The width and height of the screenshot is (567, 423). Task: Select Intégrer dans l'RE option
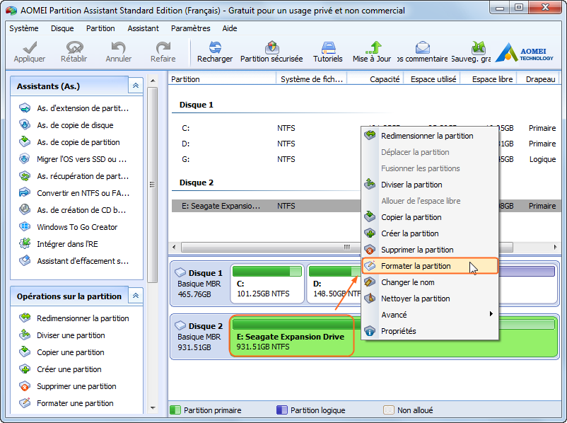coord(59,244)
